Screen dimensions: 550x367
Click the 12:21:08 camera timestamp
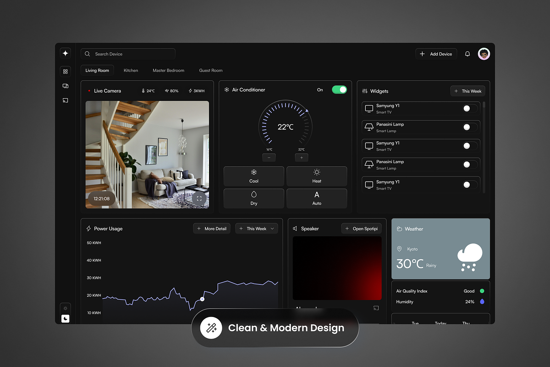click(102, 199)
